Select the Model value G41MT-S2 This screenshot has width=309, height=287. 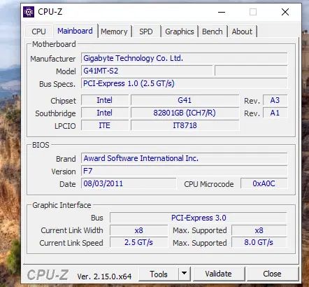147,71
